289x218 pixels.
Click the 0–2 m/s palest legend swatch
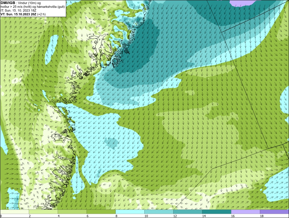(14, 212)
